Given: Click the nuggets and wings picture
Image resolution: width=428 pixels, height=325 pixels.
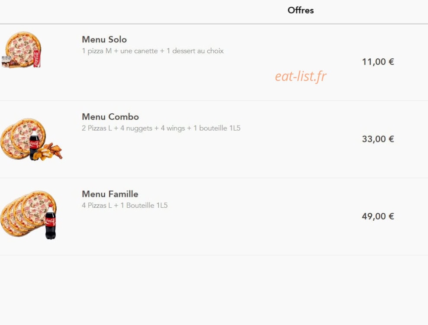Looking at the screenshot, I should (48, 151).
